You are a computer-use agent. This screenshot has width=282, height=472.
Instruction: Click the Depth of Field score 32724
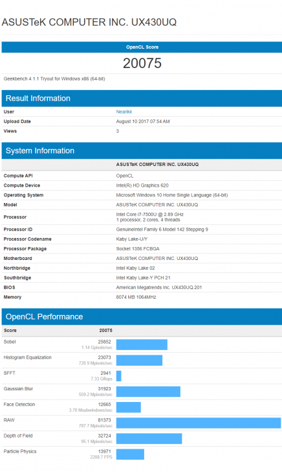[x=104, y=436]
